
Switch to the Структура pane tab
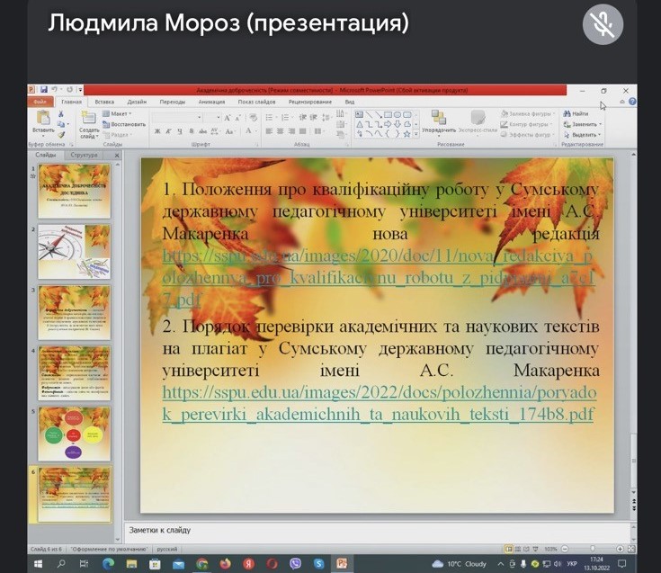tap(85, 156)
